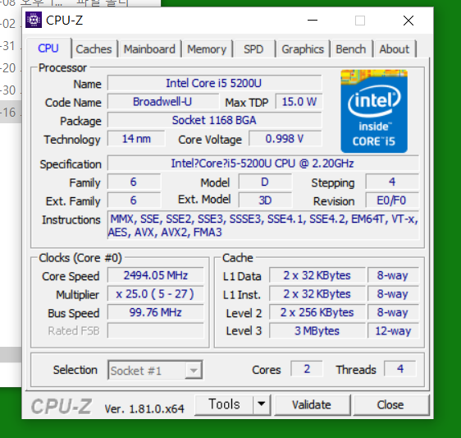461x438 pixels.
Task: Expand the Socket #1 selection combo box
Action: [155, 370]
